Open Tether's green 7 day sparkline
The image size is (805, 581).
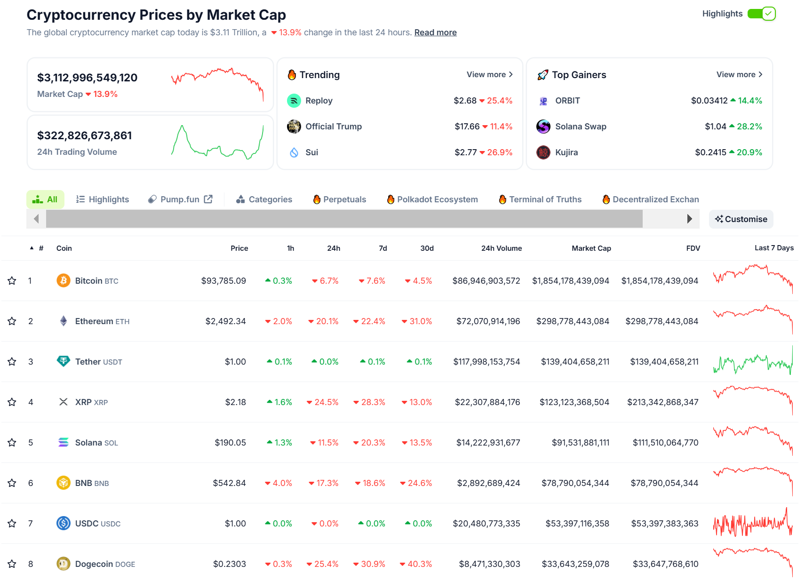point(753,360)
